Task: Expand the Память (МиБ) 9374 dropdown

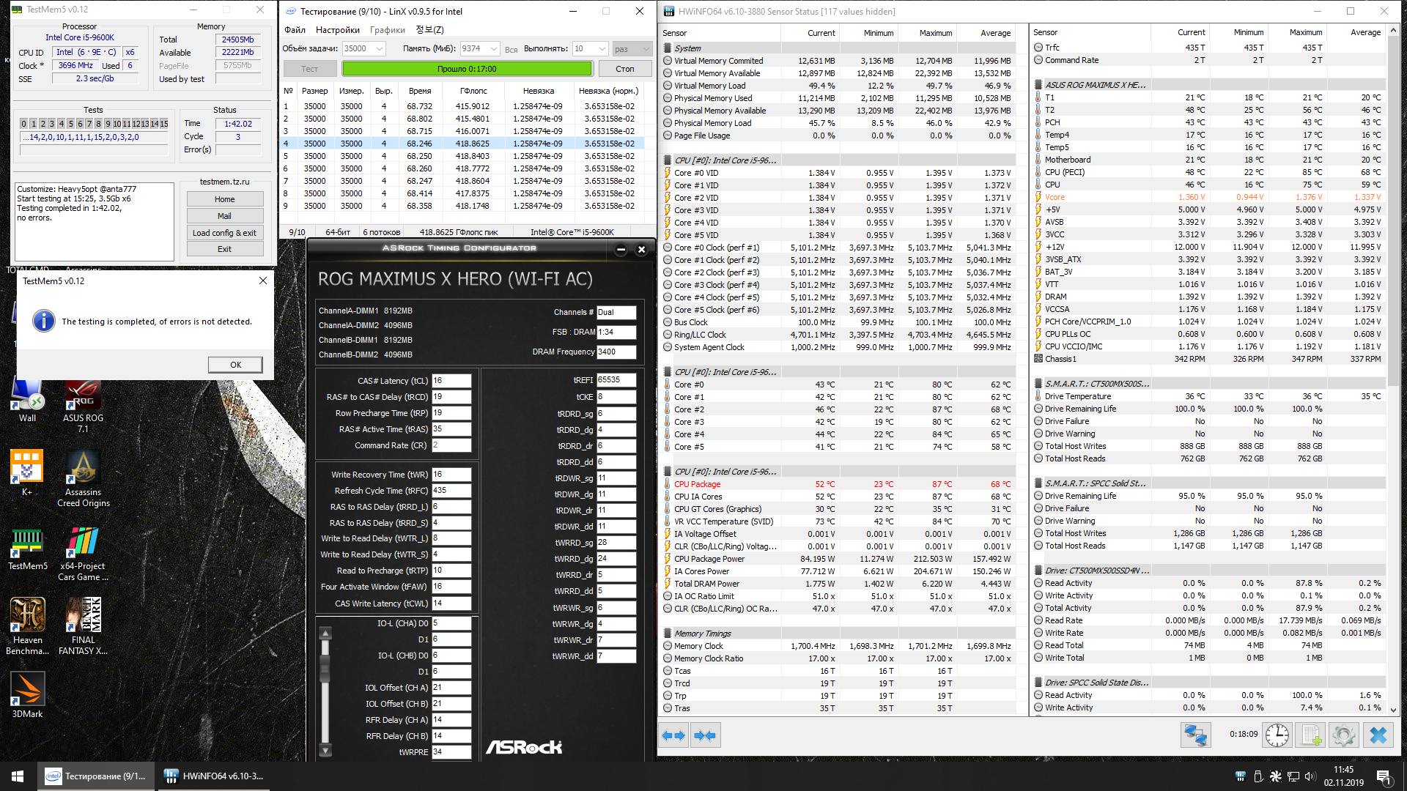Action: click(x=494, y=49)
